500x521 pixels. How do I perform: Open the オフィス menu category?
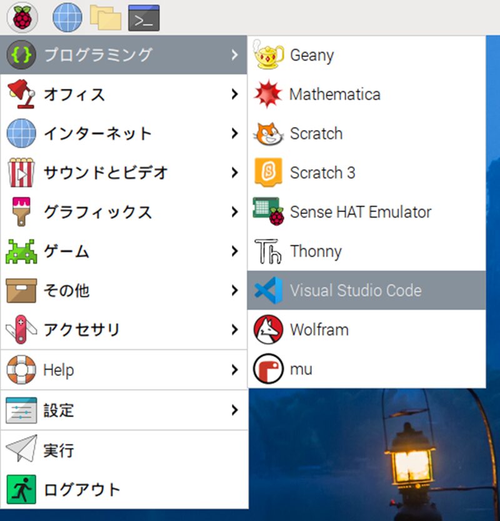[x=124, y=94]
